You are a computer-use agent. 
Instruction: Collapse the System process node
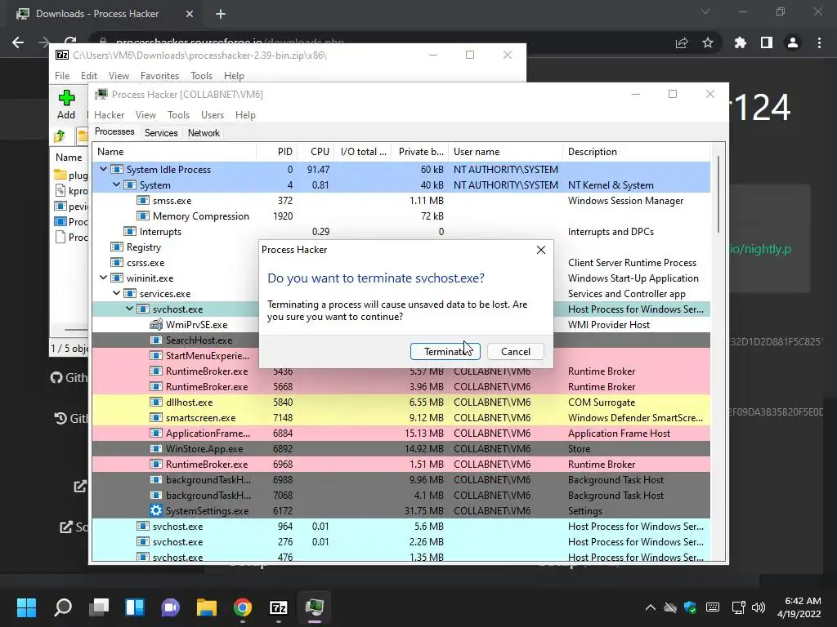tap(116, 185)
